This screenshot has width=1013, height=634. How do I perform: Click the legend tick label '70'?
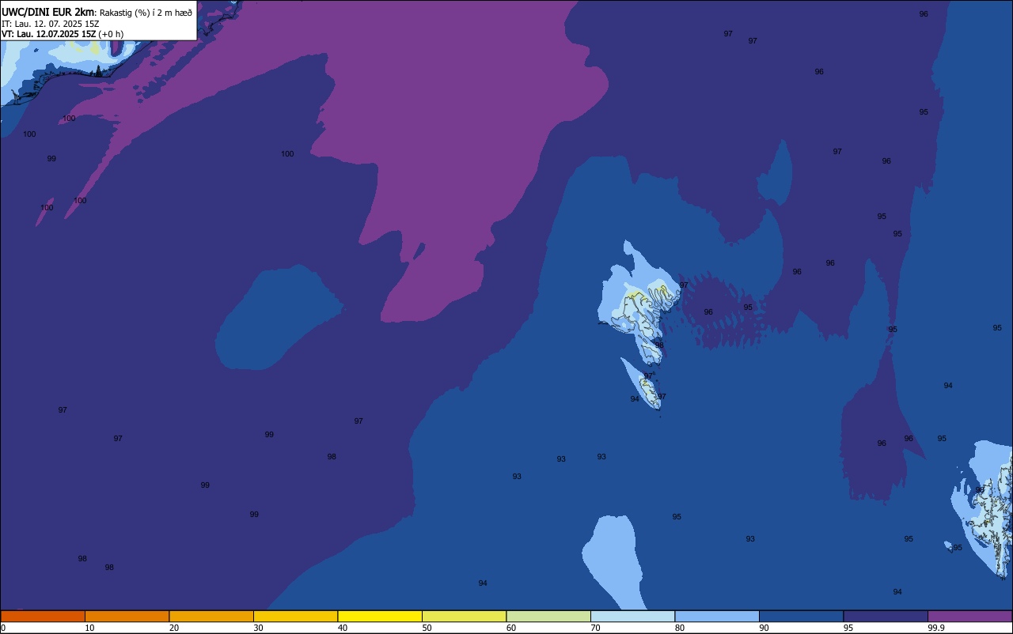click(x=596, y=628)
